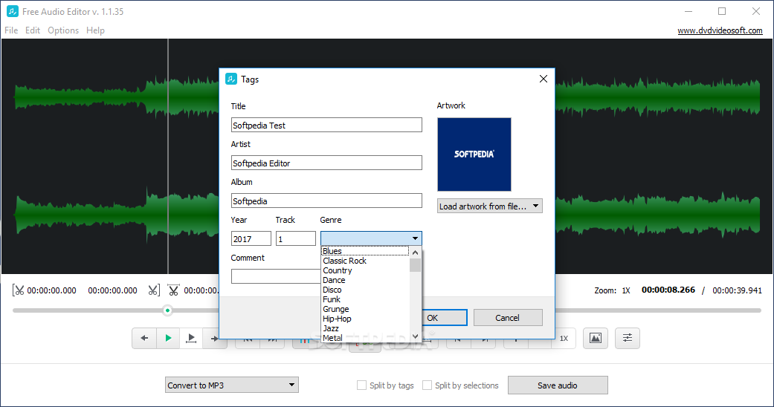
Task: Toggle the Split by tags checkbox
Action: 362,385
